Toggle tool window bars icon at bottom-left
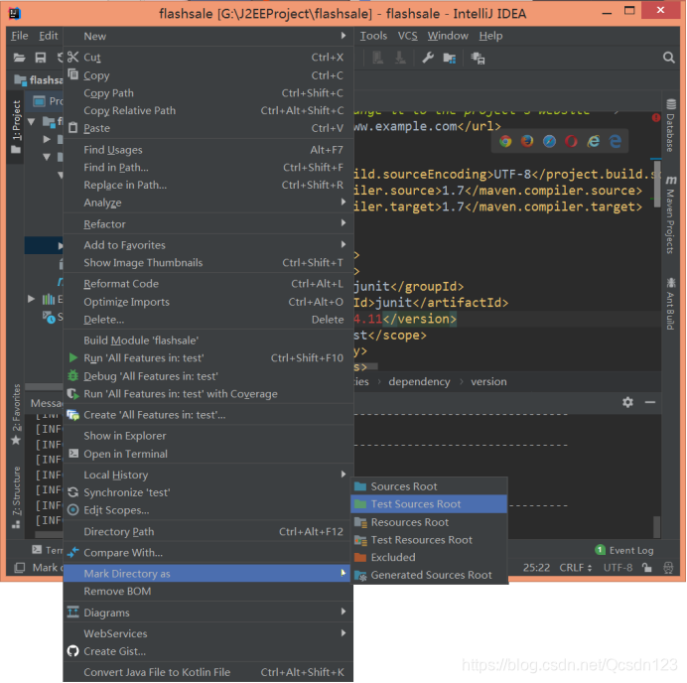 click(19, 568)
